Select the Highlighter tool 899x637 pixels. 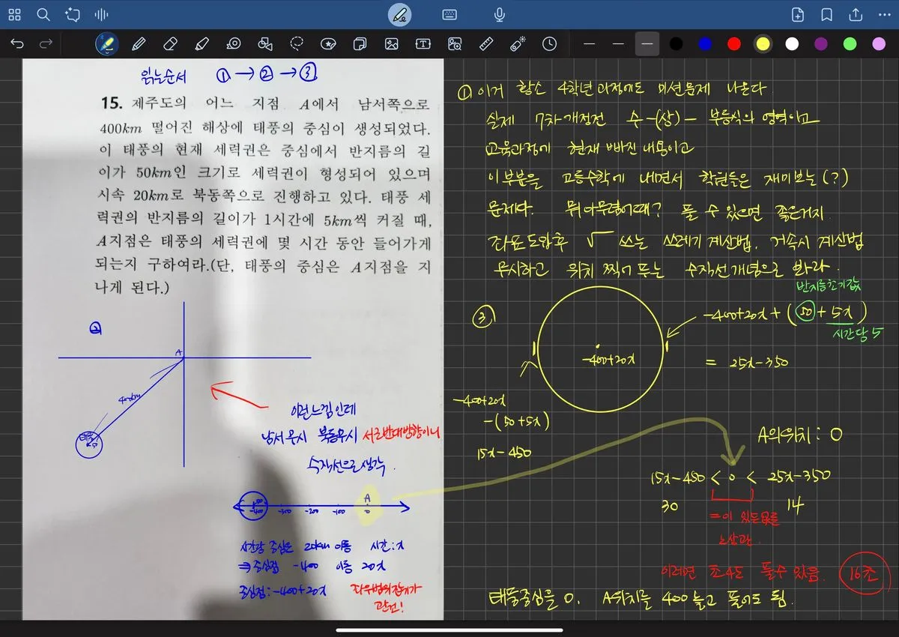click(201, 44)
